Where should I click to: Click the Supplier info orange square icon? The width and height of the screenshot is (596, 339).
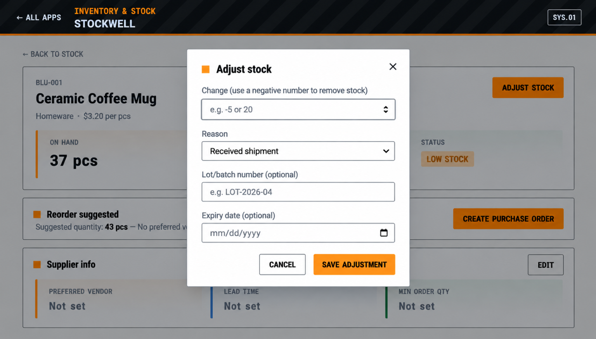click(x=37, y=265)
